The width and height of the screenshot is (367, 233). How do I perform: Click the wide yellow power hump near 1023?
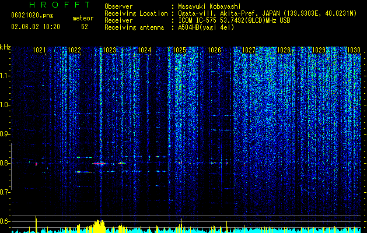(x=99, y=226)
